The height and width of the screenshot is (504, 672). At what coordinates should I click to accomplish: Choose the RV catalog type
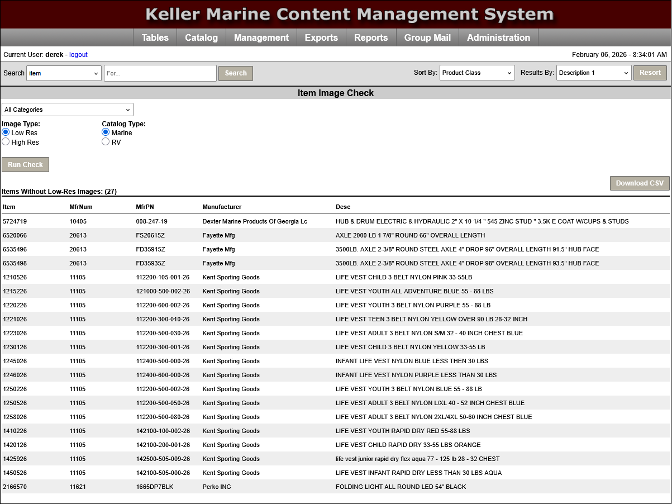point(106,141)
